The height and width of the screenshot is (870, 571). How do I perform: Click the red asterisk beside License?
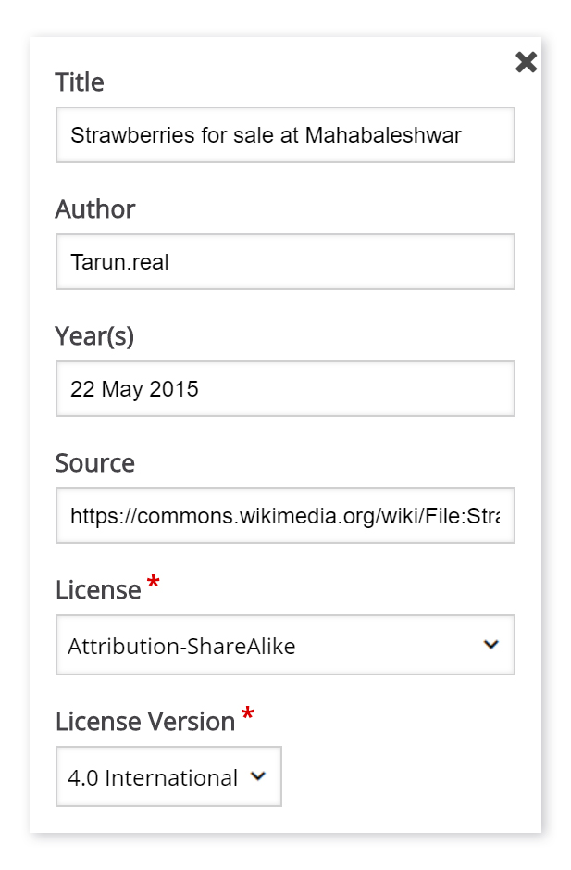(x=153, y=583)
